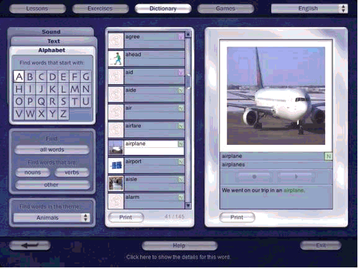Image resolution: width=358 pixels, height=268 pixels.
Task: Click the word list scroll down arrow
Action: tap(188, 205)
